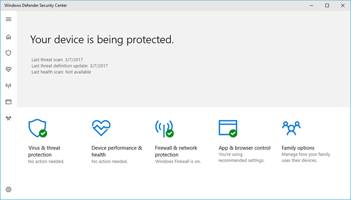Click the "Last health scan: Not available" line
351x200 pixels.
pyautogui.click(x=61, y=72)
